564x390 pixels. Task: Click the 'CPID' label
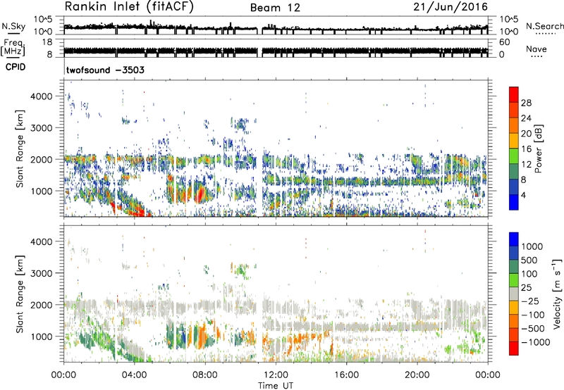(16, 67)
